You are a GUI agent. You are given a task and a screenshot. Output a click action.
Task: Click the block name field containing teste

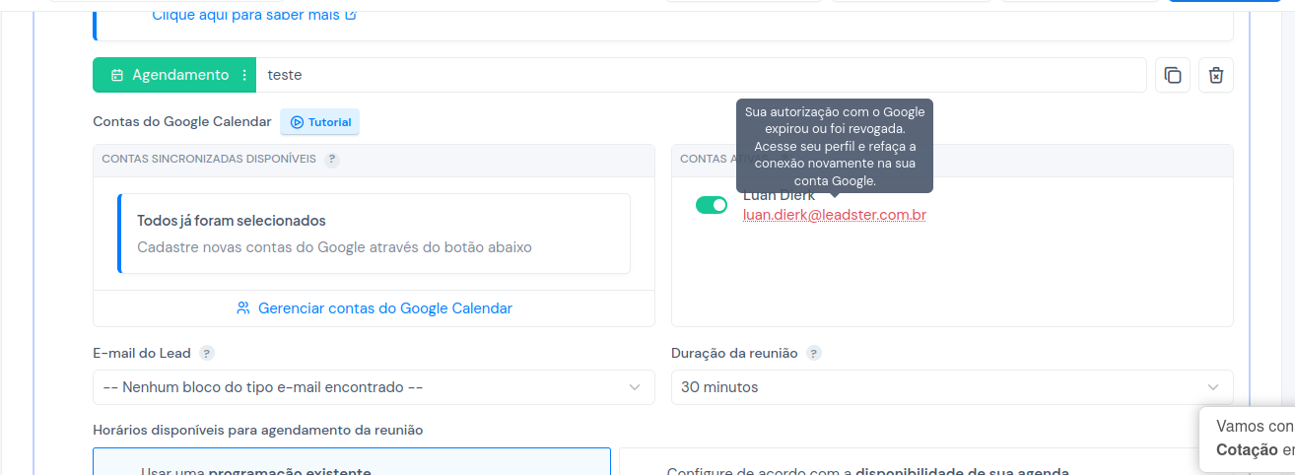pos(702,75)
